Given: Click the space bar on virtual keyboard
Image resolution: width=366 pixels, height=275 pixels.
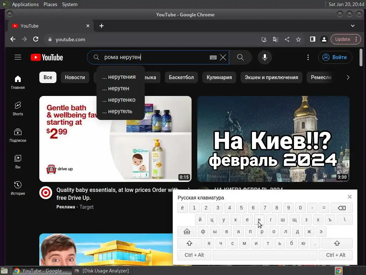Looking at the screenshot, I should pos(265,255).
